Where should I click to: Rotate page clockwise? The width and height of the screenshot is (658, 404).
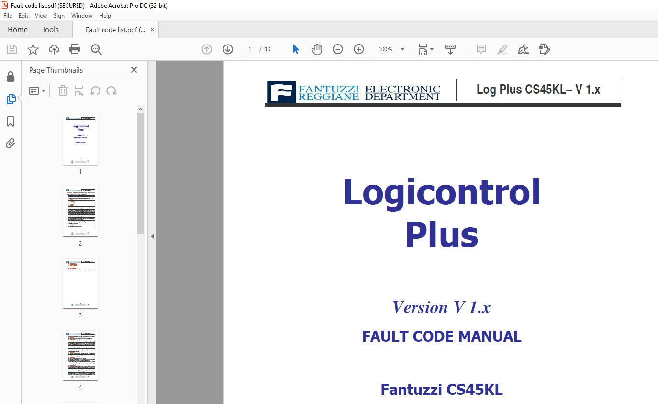pyautogui.click(x=112, y=90)
